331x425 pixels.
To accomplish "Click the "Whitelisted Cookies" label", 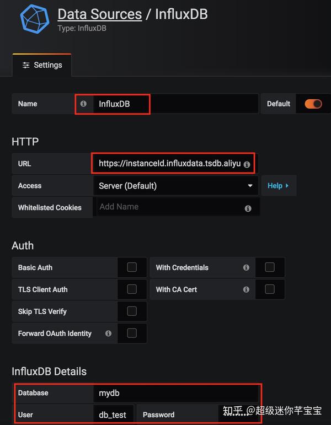I will [x=50, y=208].
